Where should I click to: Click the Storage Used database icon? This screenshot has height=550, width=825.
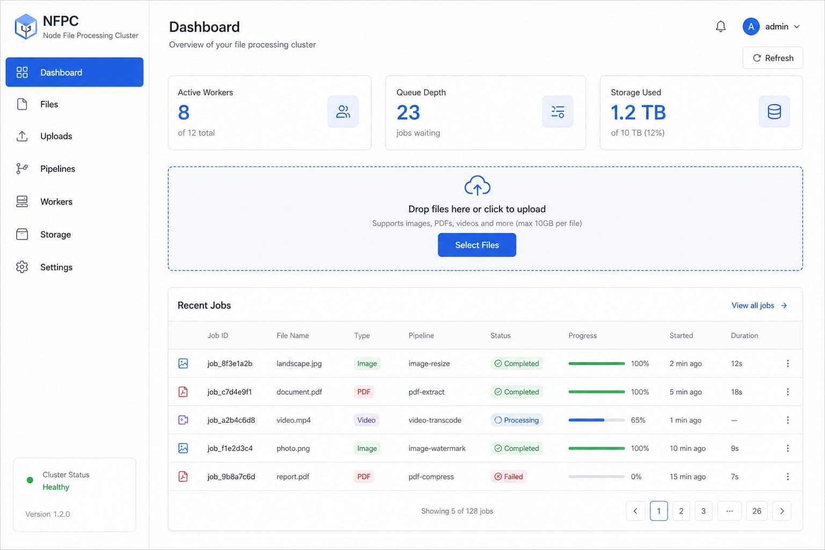point(774,112)
